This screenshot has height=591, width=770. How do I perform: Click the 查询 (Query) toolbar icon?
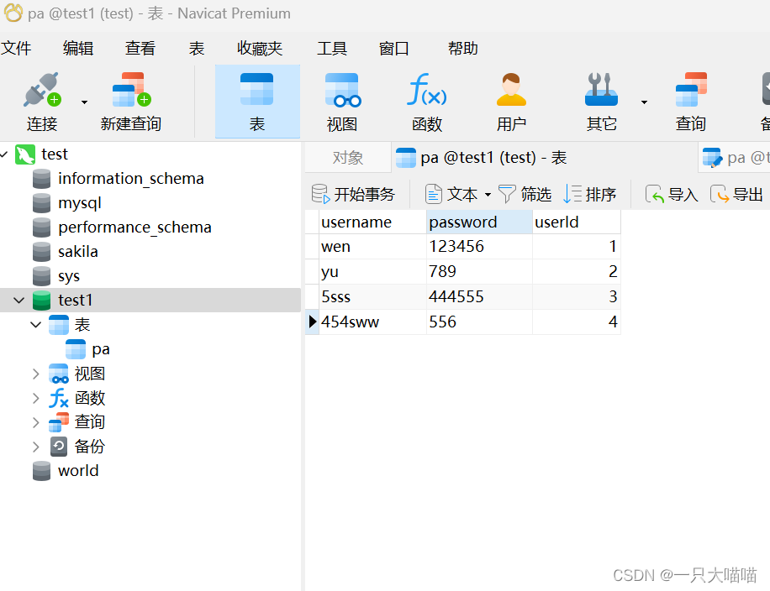point(690,100)
